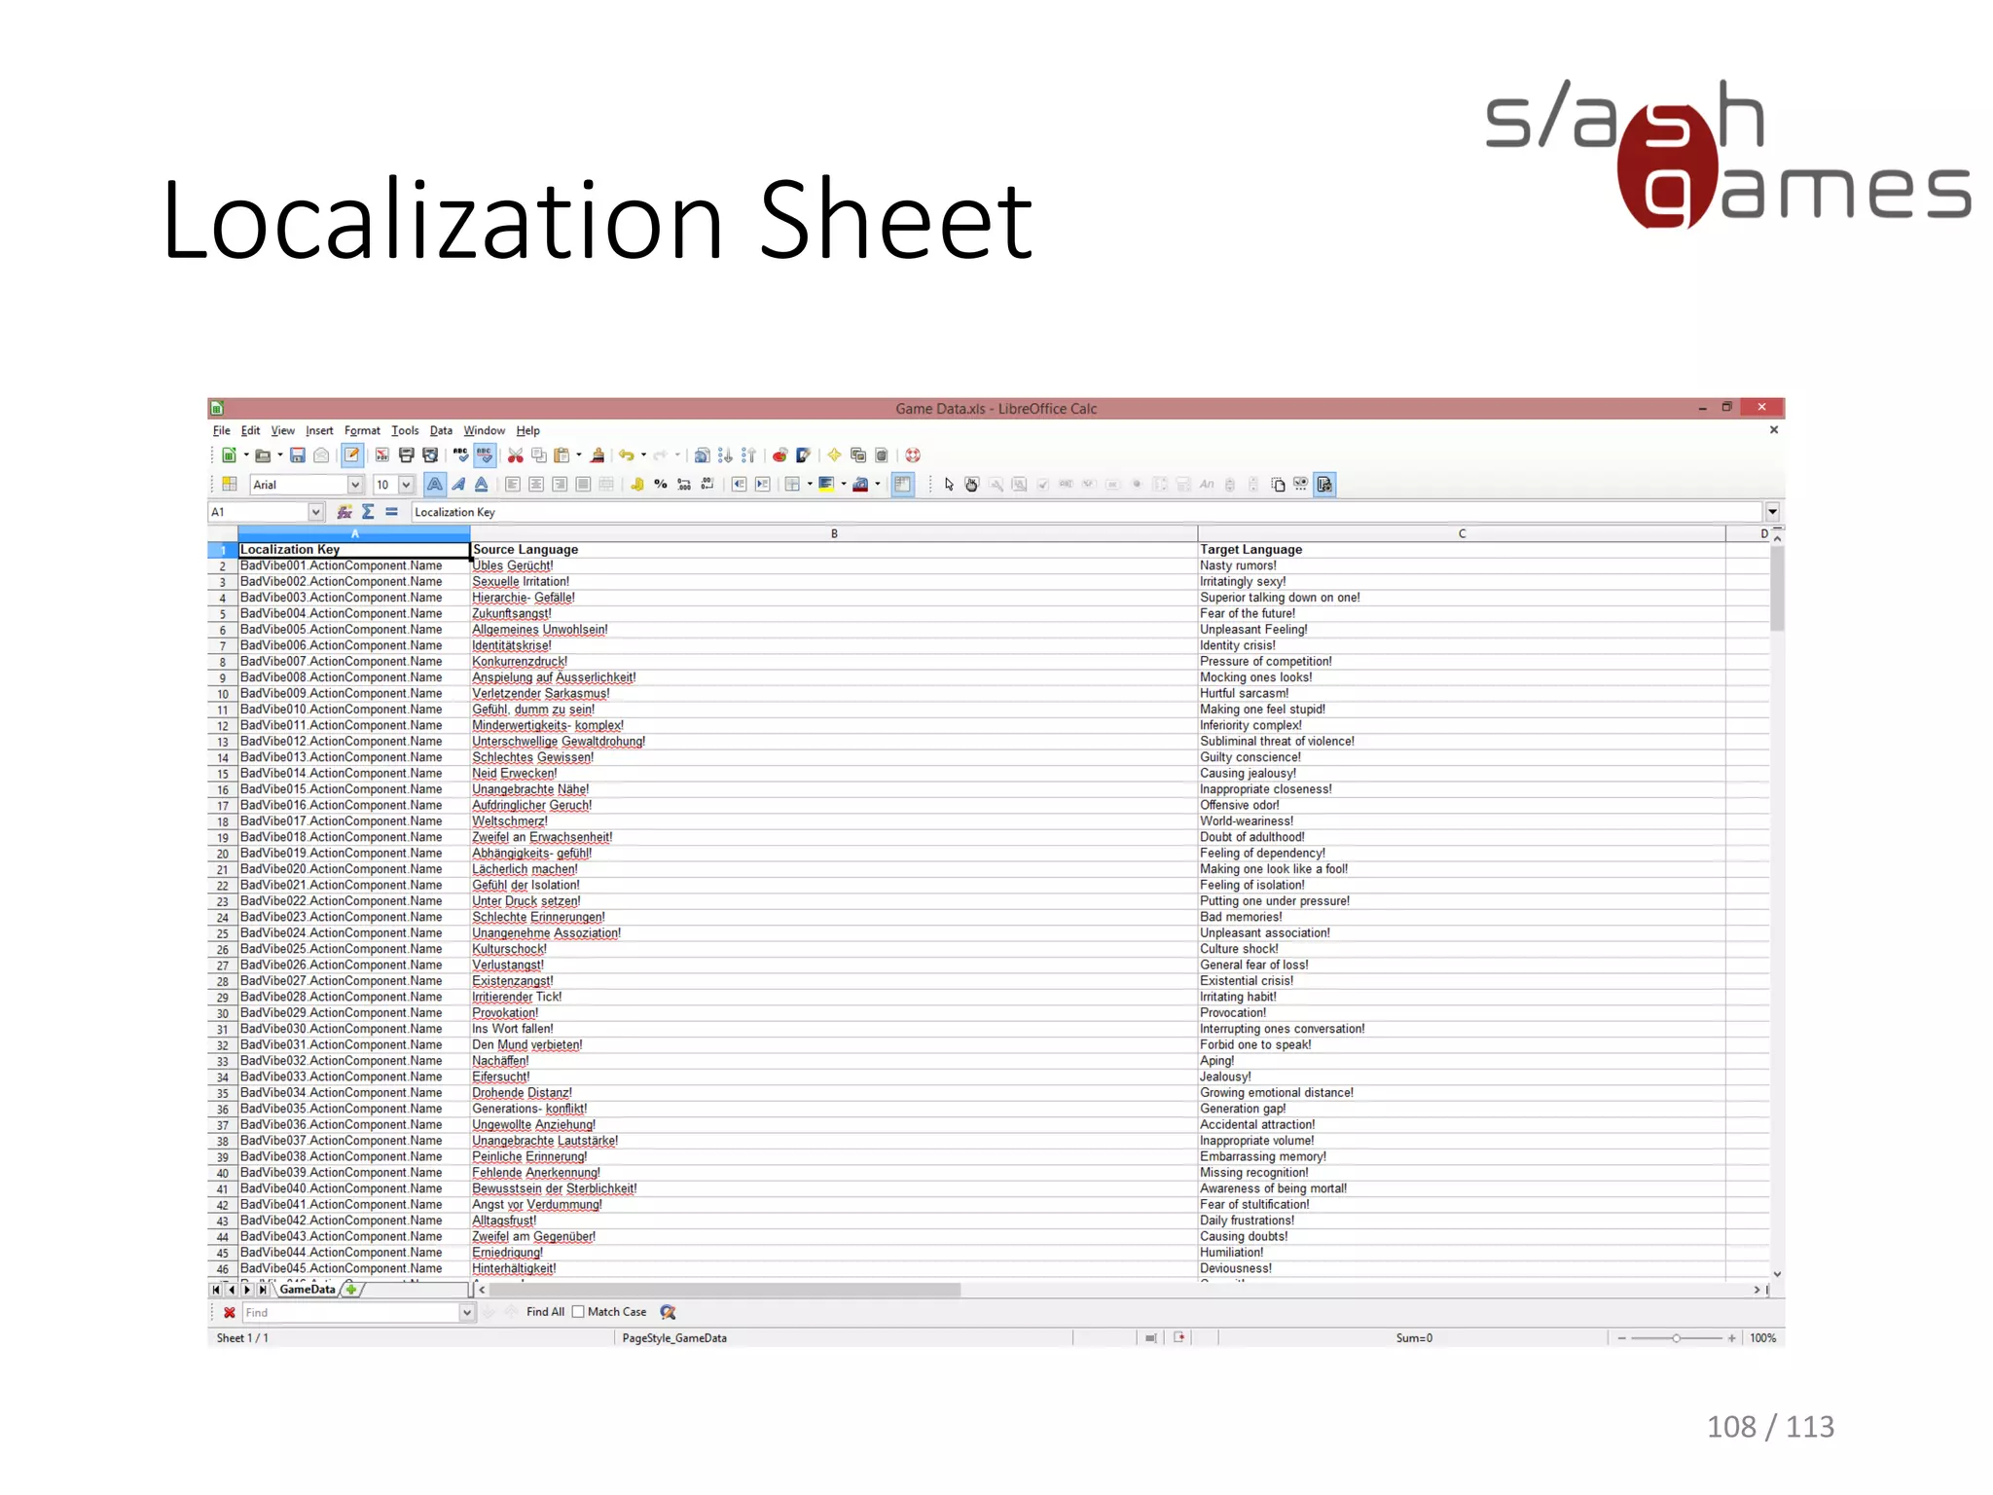
Task: Toggle Align Left
Action: pyautogui.click(x=513, y=485)
